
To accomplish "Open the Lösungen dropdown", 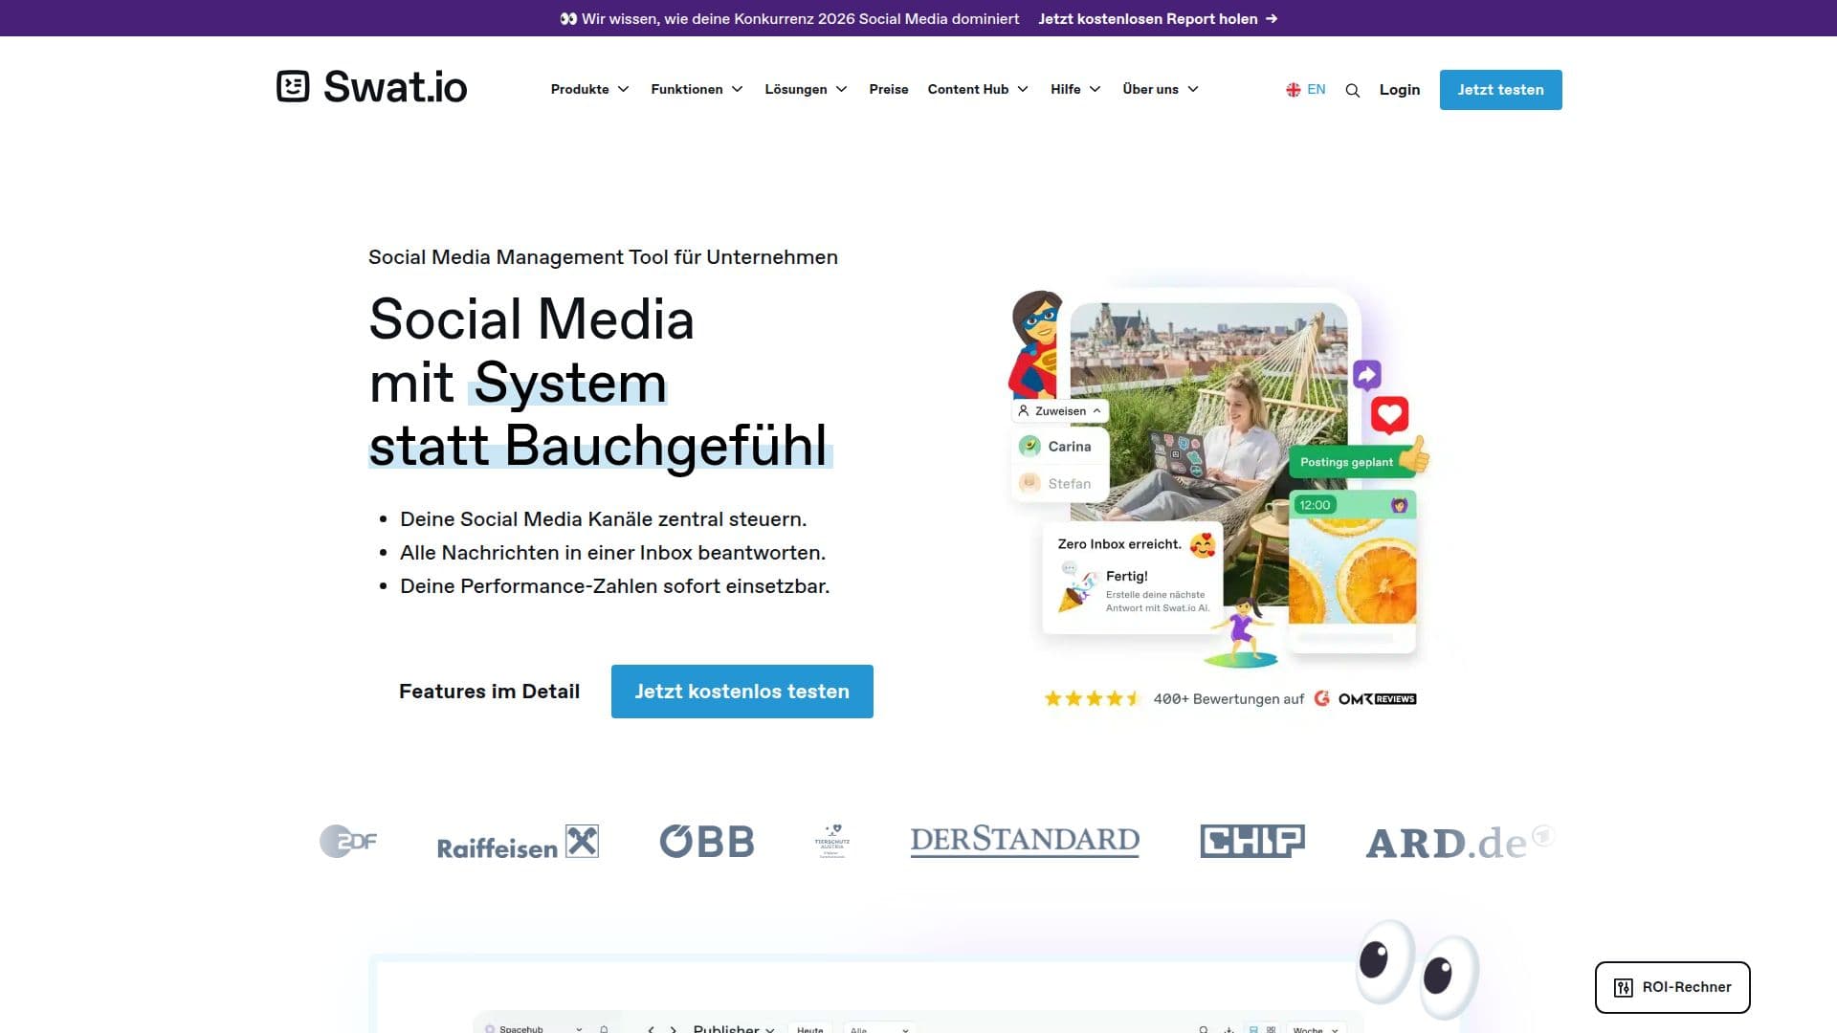I will point(806,89).
